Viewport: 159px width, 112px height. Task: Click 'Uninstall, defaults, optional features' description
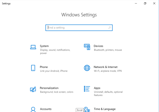[108, 93]
